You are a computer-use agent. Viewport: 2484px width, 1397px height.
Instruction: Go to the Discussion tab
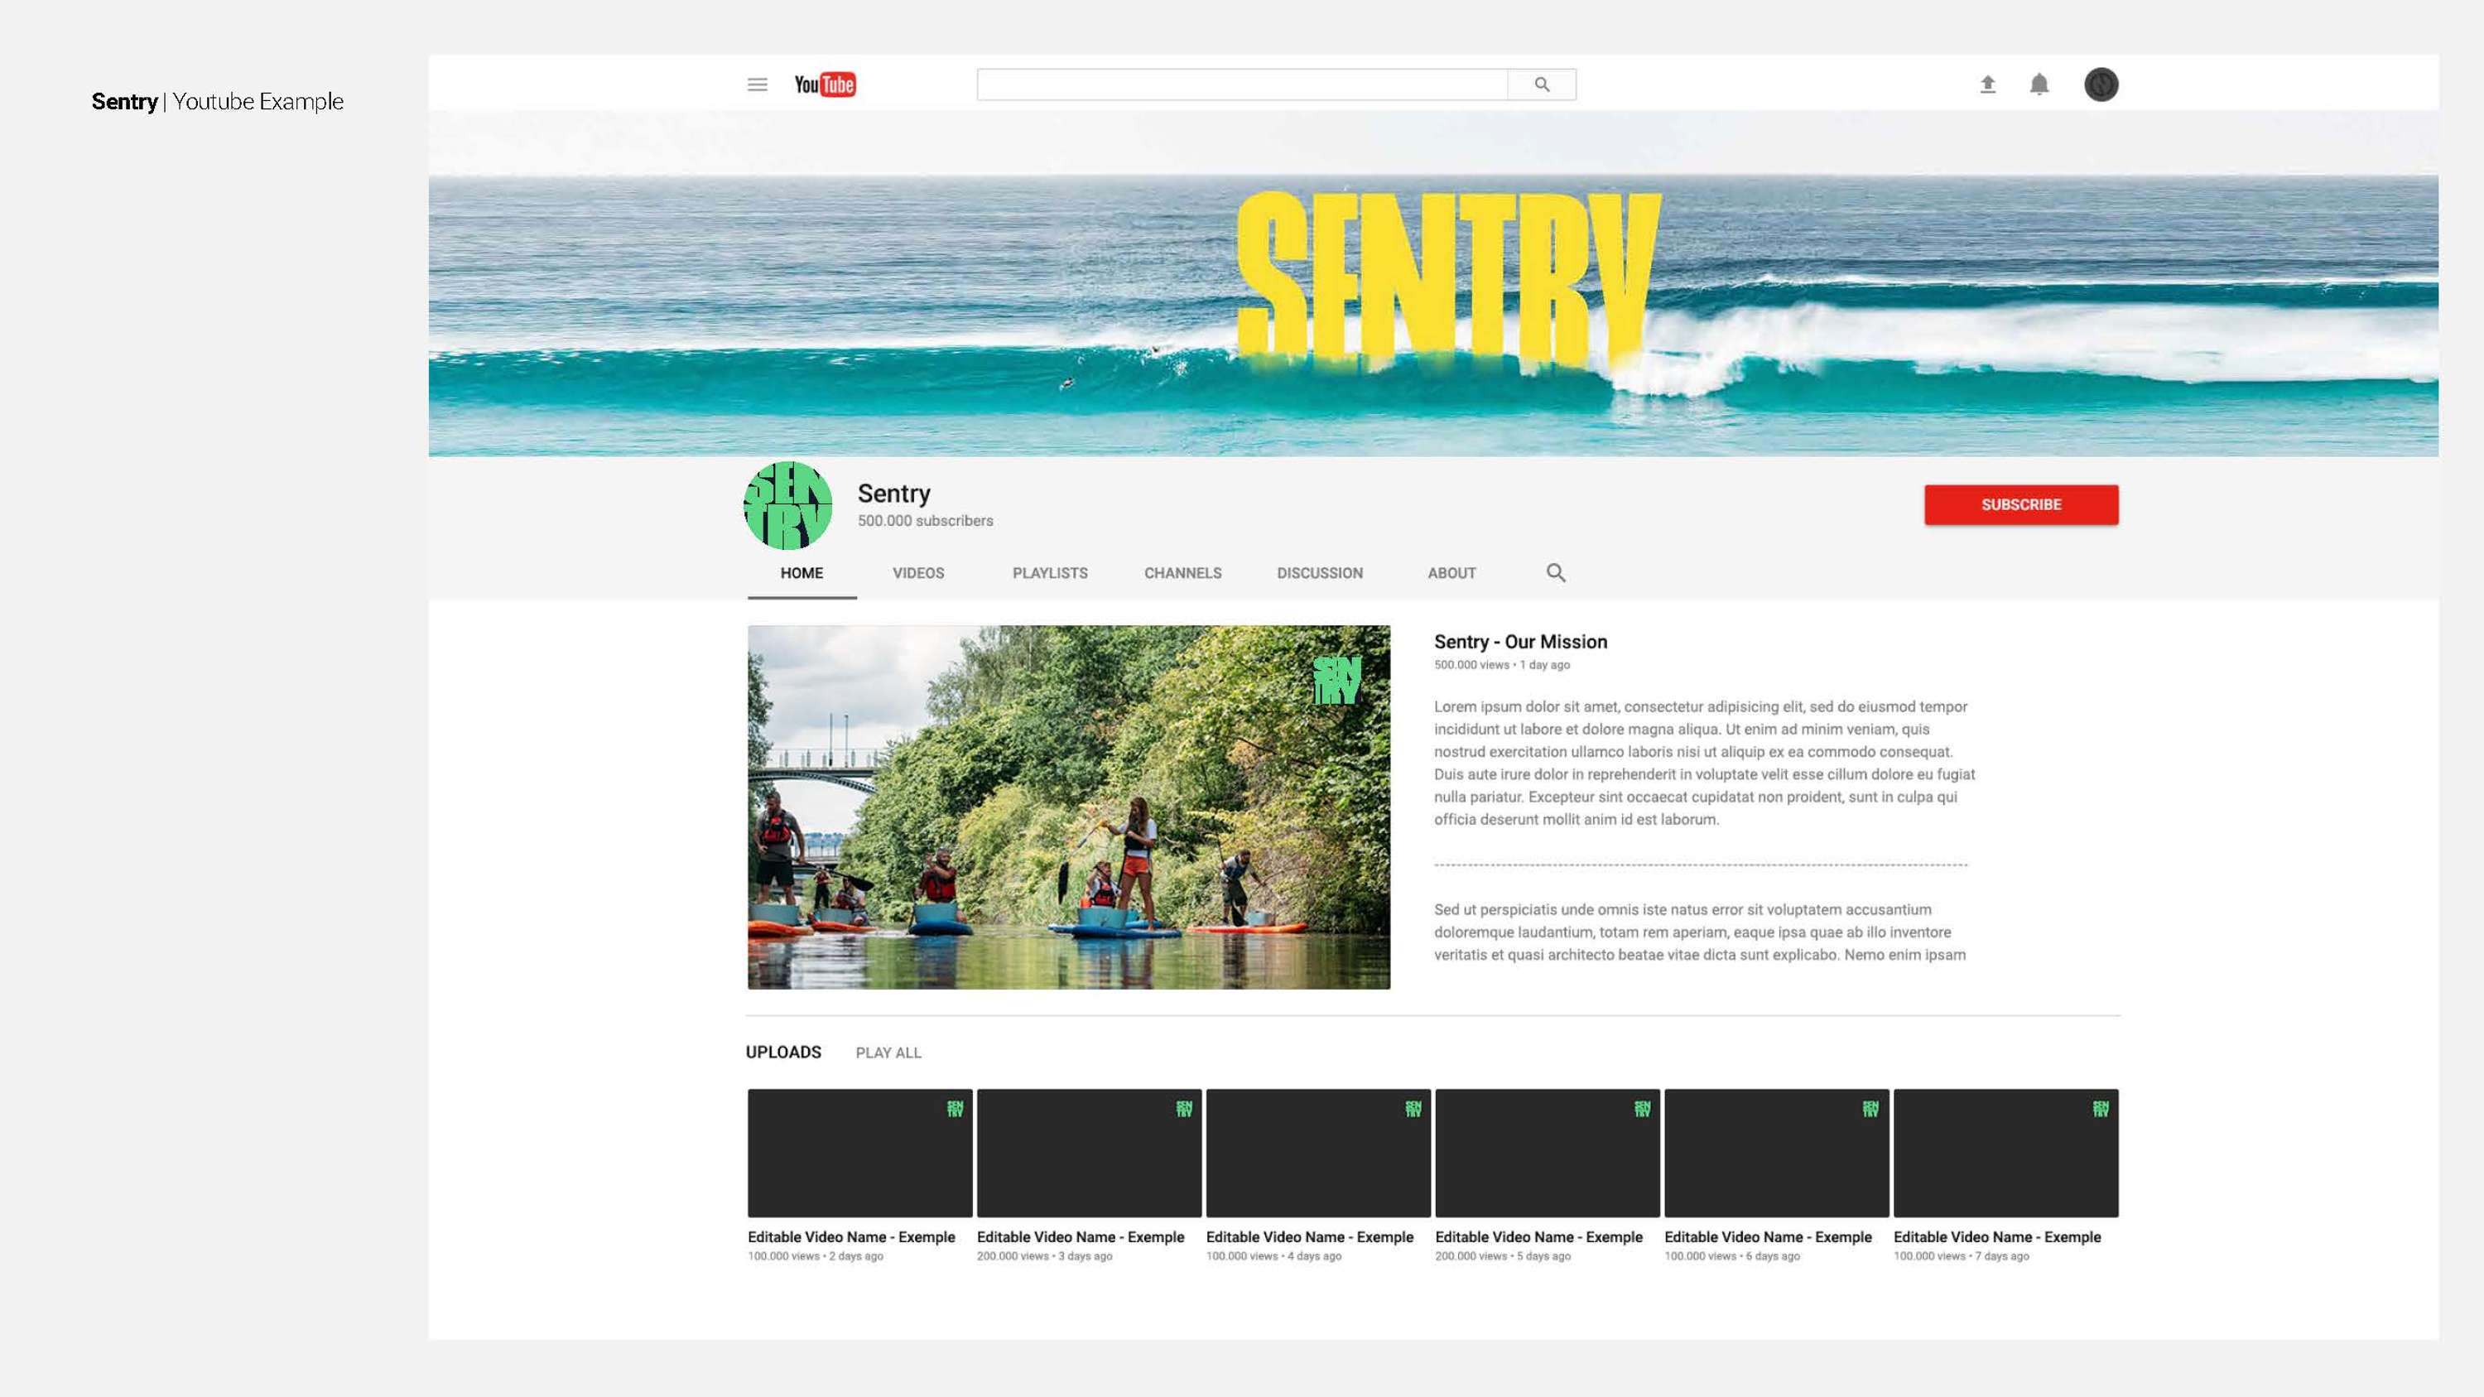pos(1319,573)
